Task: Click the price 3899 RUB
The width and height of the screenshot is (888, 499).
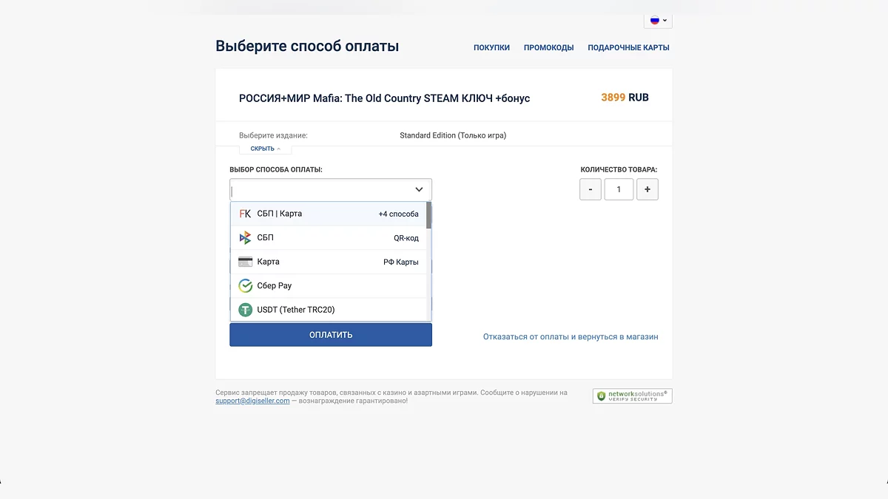Action: (625, 98)
